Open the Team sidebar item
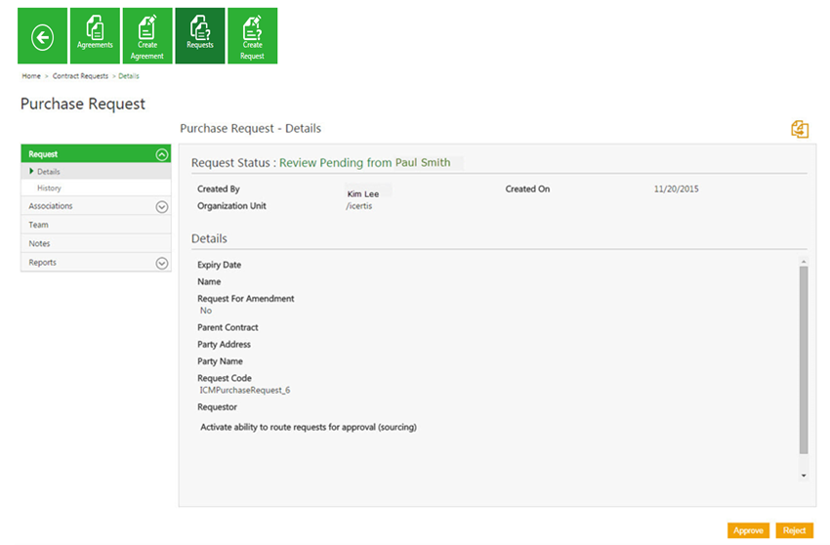The image size is (830, 545). (38, 225)
